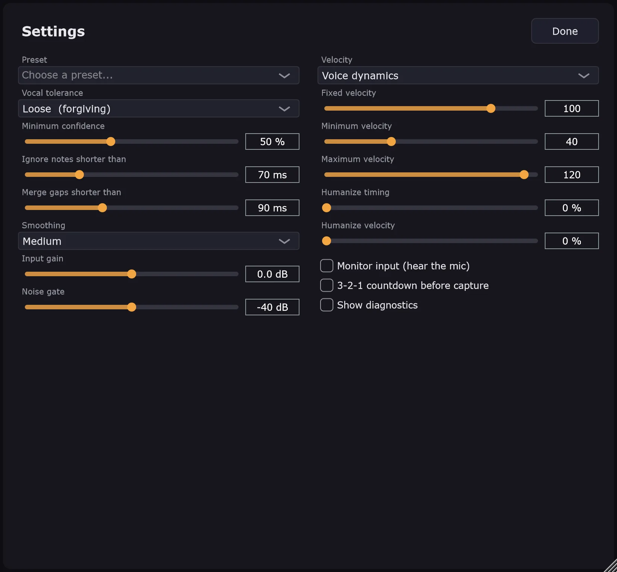Click the 90 ms value field

tap(272, 208)
